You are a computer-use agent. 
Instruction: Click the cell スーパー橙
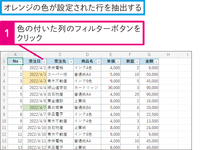click(60, 74)
